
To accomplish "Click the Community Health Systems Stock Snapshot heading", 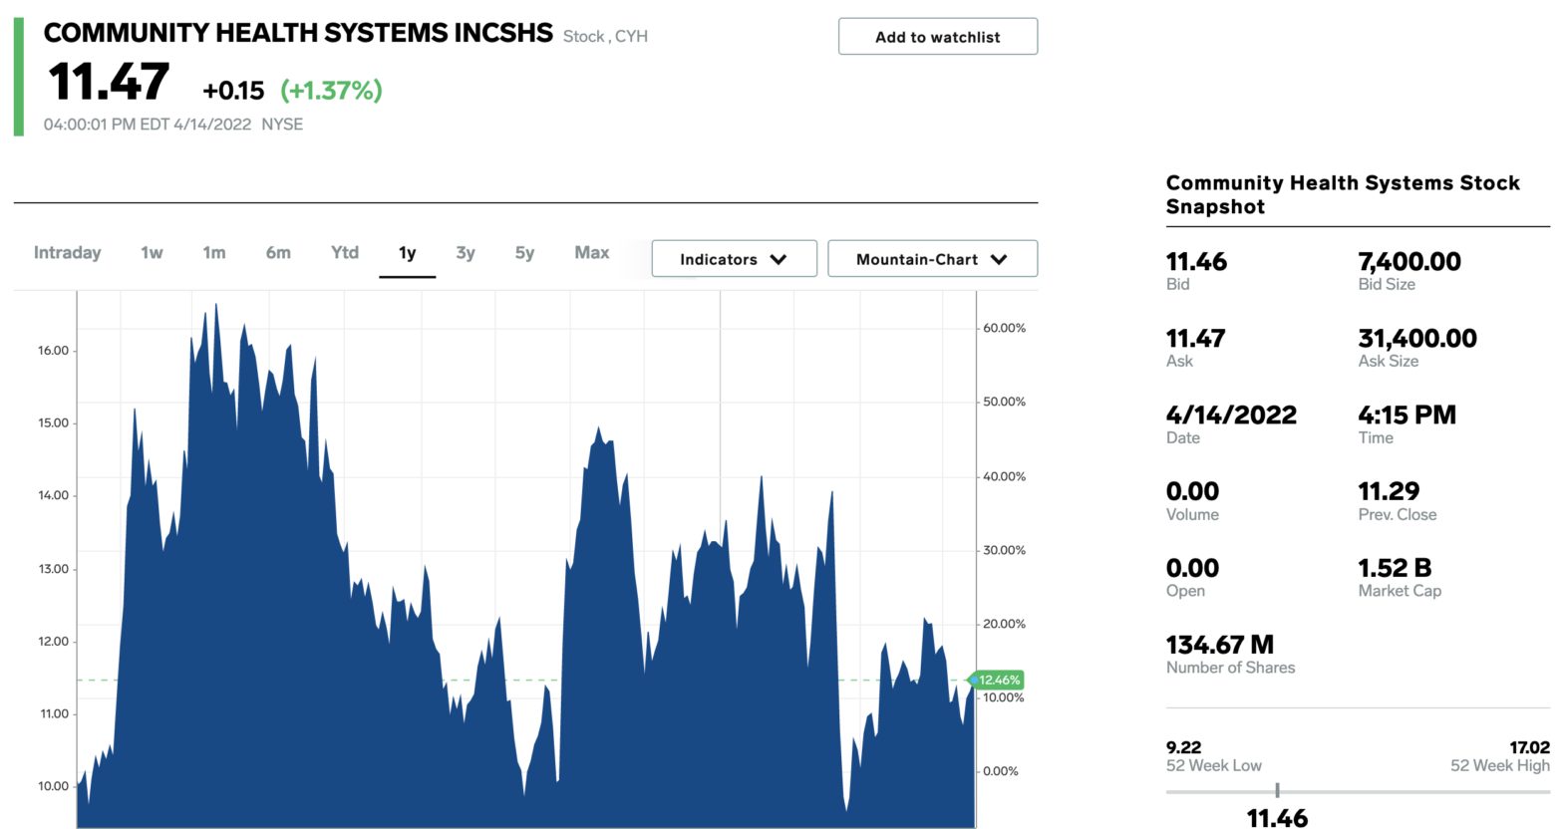I will click(x=1343, y=195).
